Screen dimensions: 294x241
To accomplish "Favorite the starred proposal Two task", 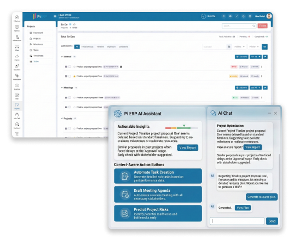I will 74,77.
